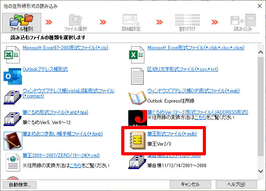Image resolution: width=266 pixels, height=191 pixels.
Task: Click the 筆まめ fpnb notebook icon
Action: [13, 141]
